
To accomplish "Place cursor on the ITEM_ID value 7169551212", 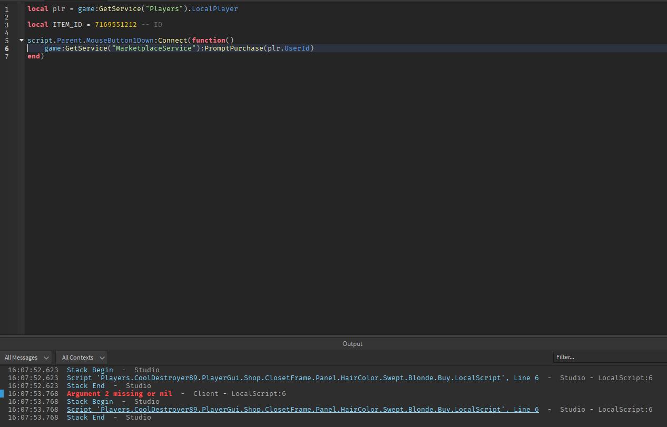I will click(115, 24).
